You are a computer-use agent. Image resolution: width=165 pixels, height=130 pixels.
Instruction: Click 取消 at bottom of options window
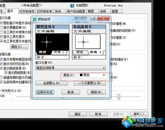pyautogui.click(x=98, y=114)
